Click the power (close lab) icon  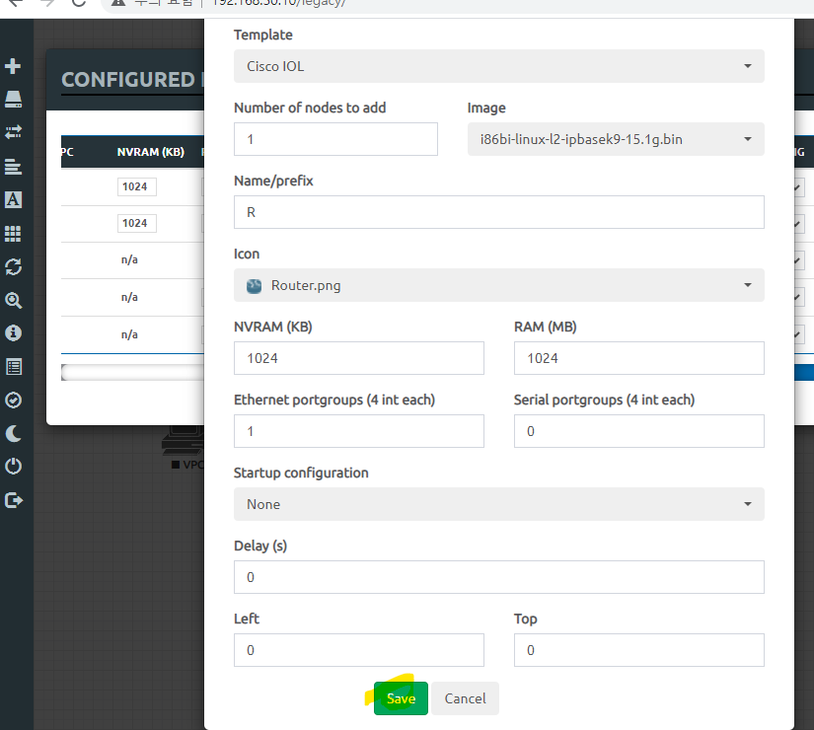tap(13, 467)
